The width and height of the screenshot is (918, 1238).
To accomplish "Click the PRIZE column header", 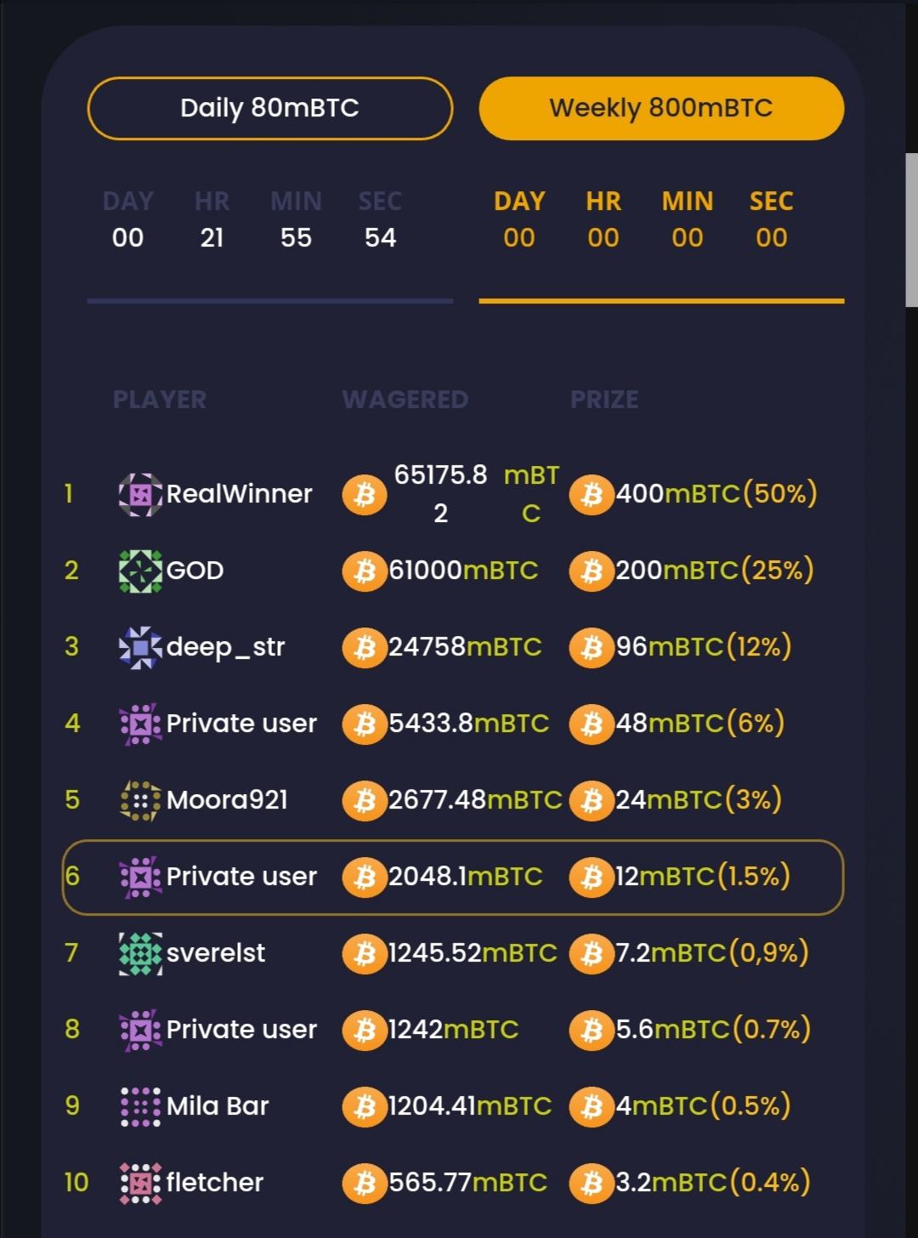I will click(604, 400).
